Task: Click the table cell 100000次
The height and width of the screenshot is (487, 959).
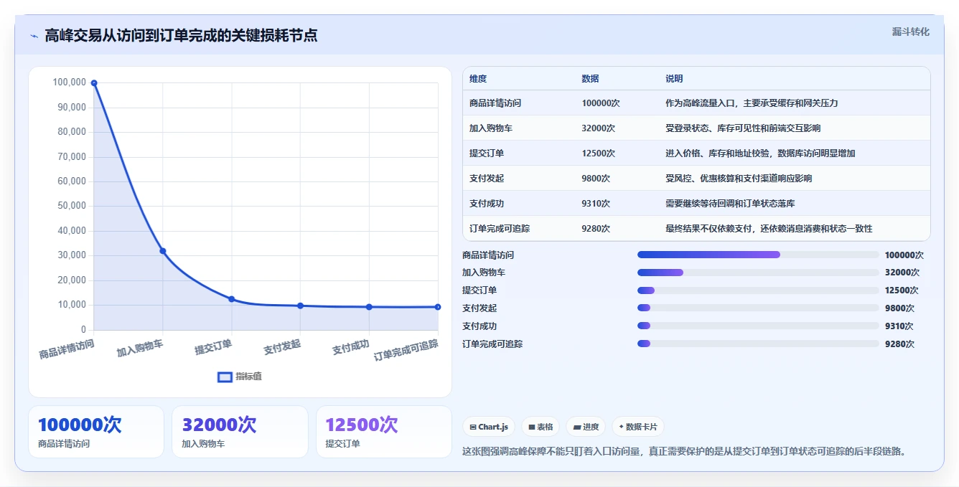Action: tap(601, 103)
